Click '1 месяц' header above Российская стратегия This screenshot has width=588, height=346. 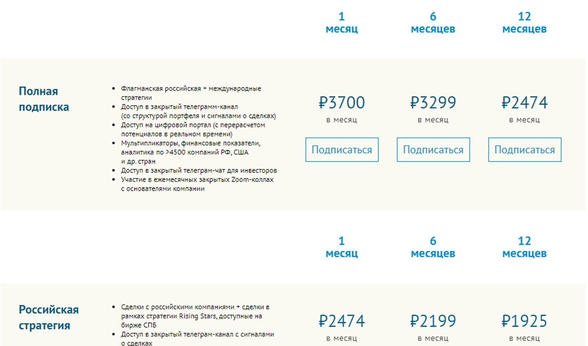pos(342,247)
